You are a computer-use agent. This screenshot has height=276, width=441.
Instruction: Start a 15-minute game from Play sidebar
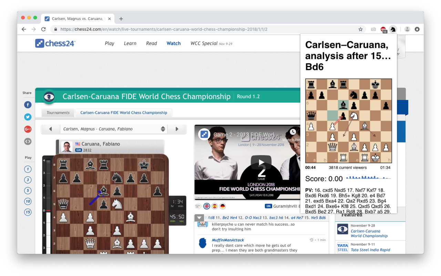click(x=28, y=212)
